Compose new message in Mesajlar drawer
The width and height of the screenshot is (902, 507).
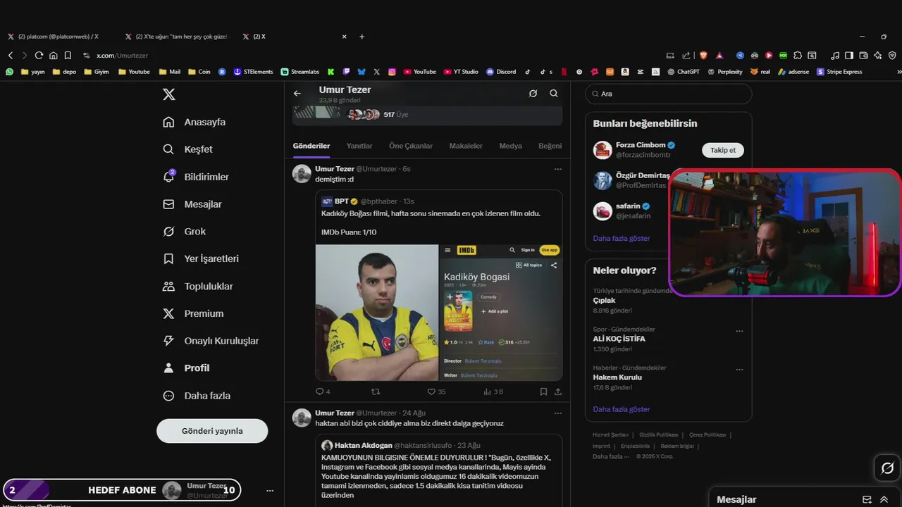(x=867, y=499)
